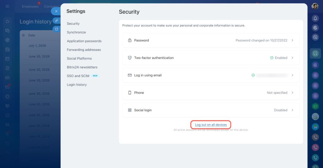Open the main hamburger menu
Screen dimensions: 323x168
coord(7,6)
